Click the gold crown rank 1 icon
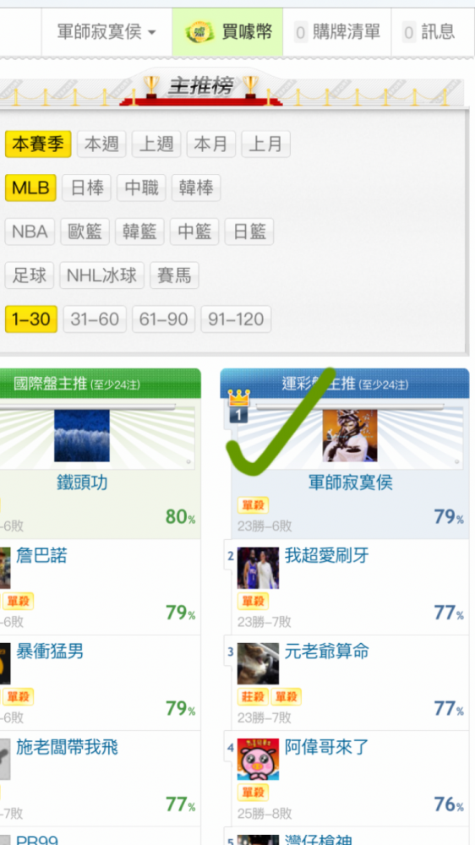 coord(239,406)
